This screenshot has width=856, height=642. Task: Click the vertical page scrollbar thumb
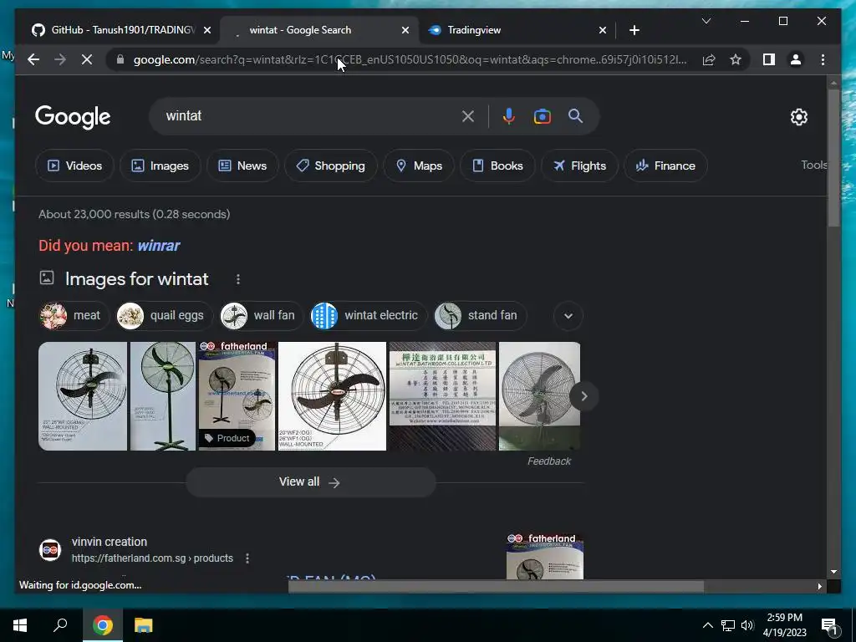(833, 158)
